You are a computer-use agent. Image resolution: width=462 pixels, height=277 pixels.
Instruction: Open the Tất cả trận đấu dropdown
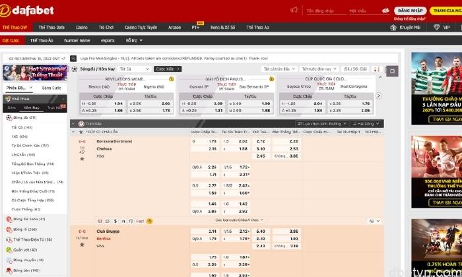tap(279, 69)
